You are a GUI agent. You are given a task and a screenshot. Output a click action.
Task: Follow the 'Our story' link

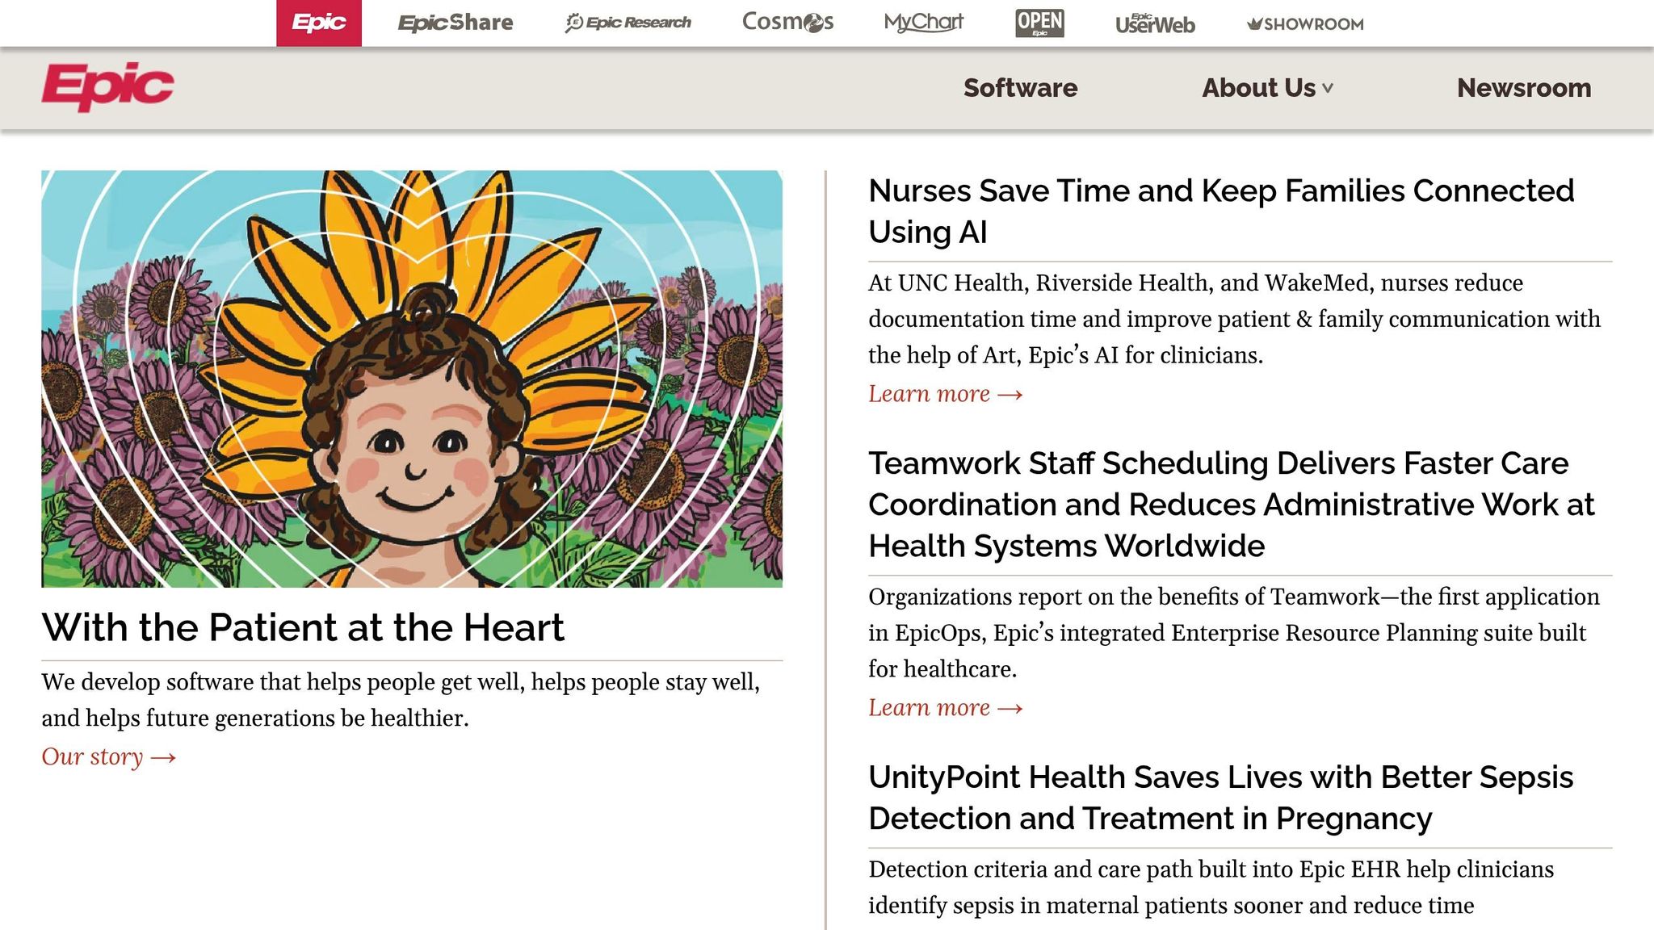109,756
